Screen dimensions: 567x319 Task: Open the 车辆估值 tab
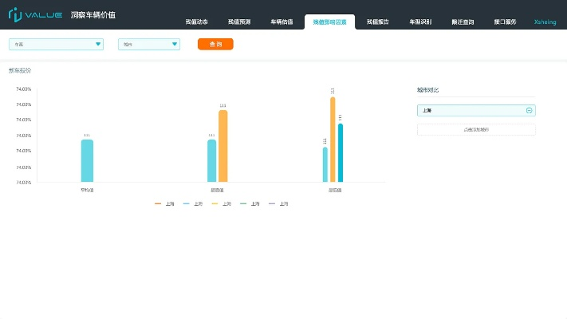click(282, 22)
